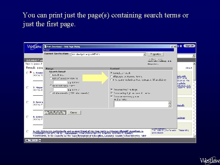Toggle Include highlighted search terms checkbox

(x=112, y=93)
